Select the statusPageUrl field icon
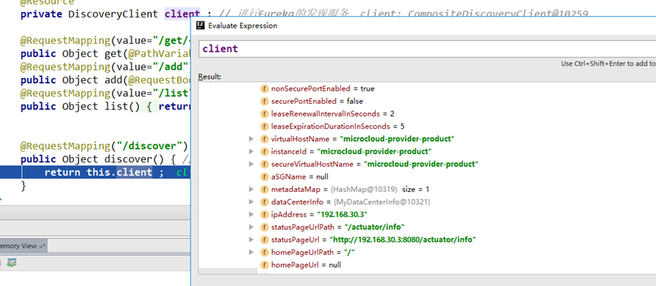Screen dimensions: 656x286 pyautogui.click(x=264, y=240)
